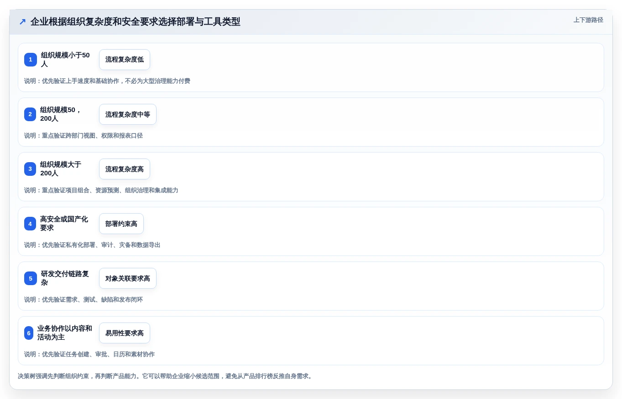The image size is (622, 399).
Task: Click the note about 需求、测试、缺陷和发布闭环
Action: coord(84,300)
